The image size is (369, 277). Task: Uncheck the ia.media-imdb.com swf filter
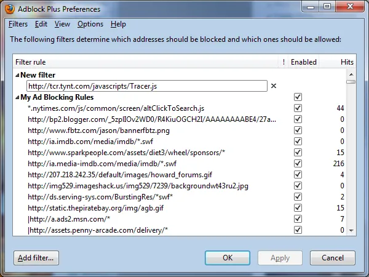[x=298, y=164]
